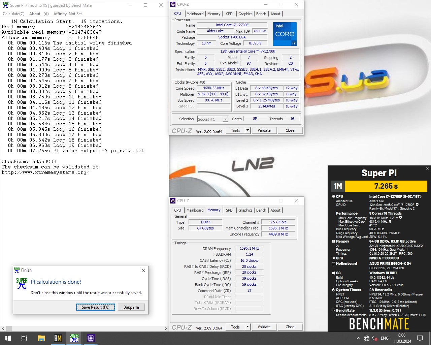Select Memory tab in top CPU-Z

coord(214,14)
